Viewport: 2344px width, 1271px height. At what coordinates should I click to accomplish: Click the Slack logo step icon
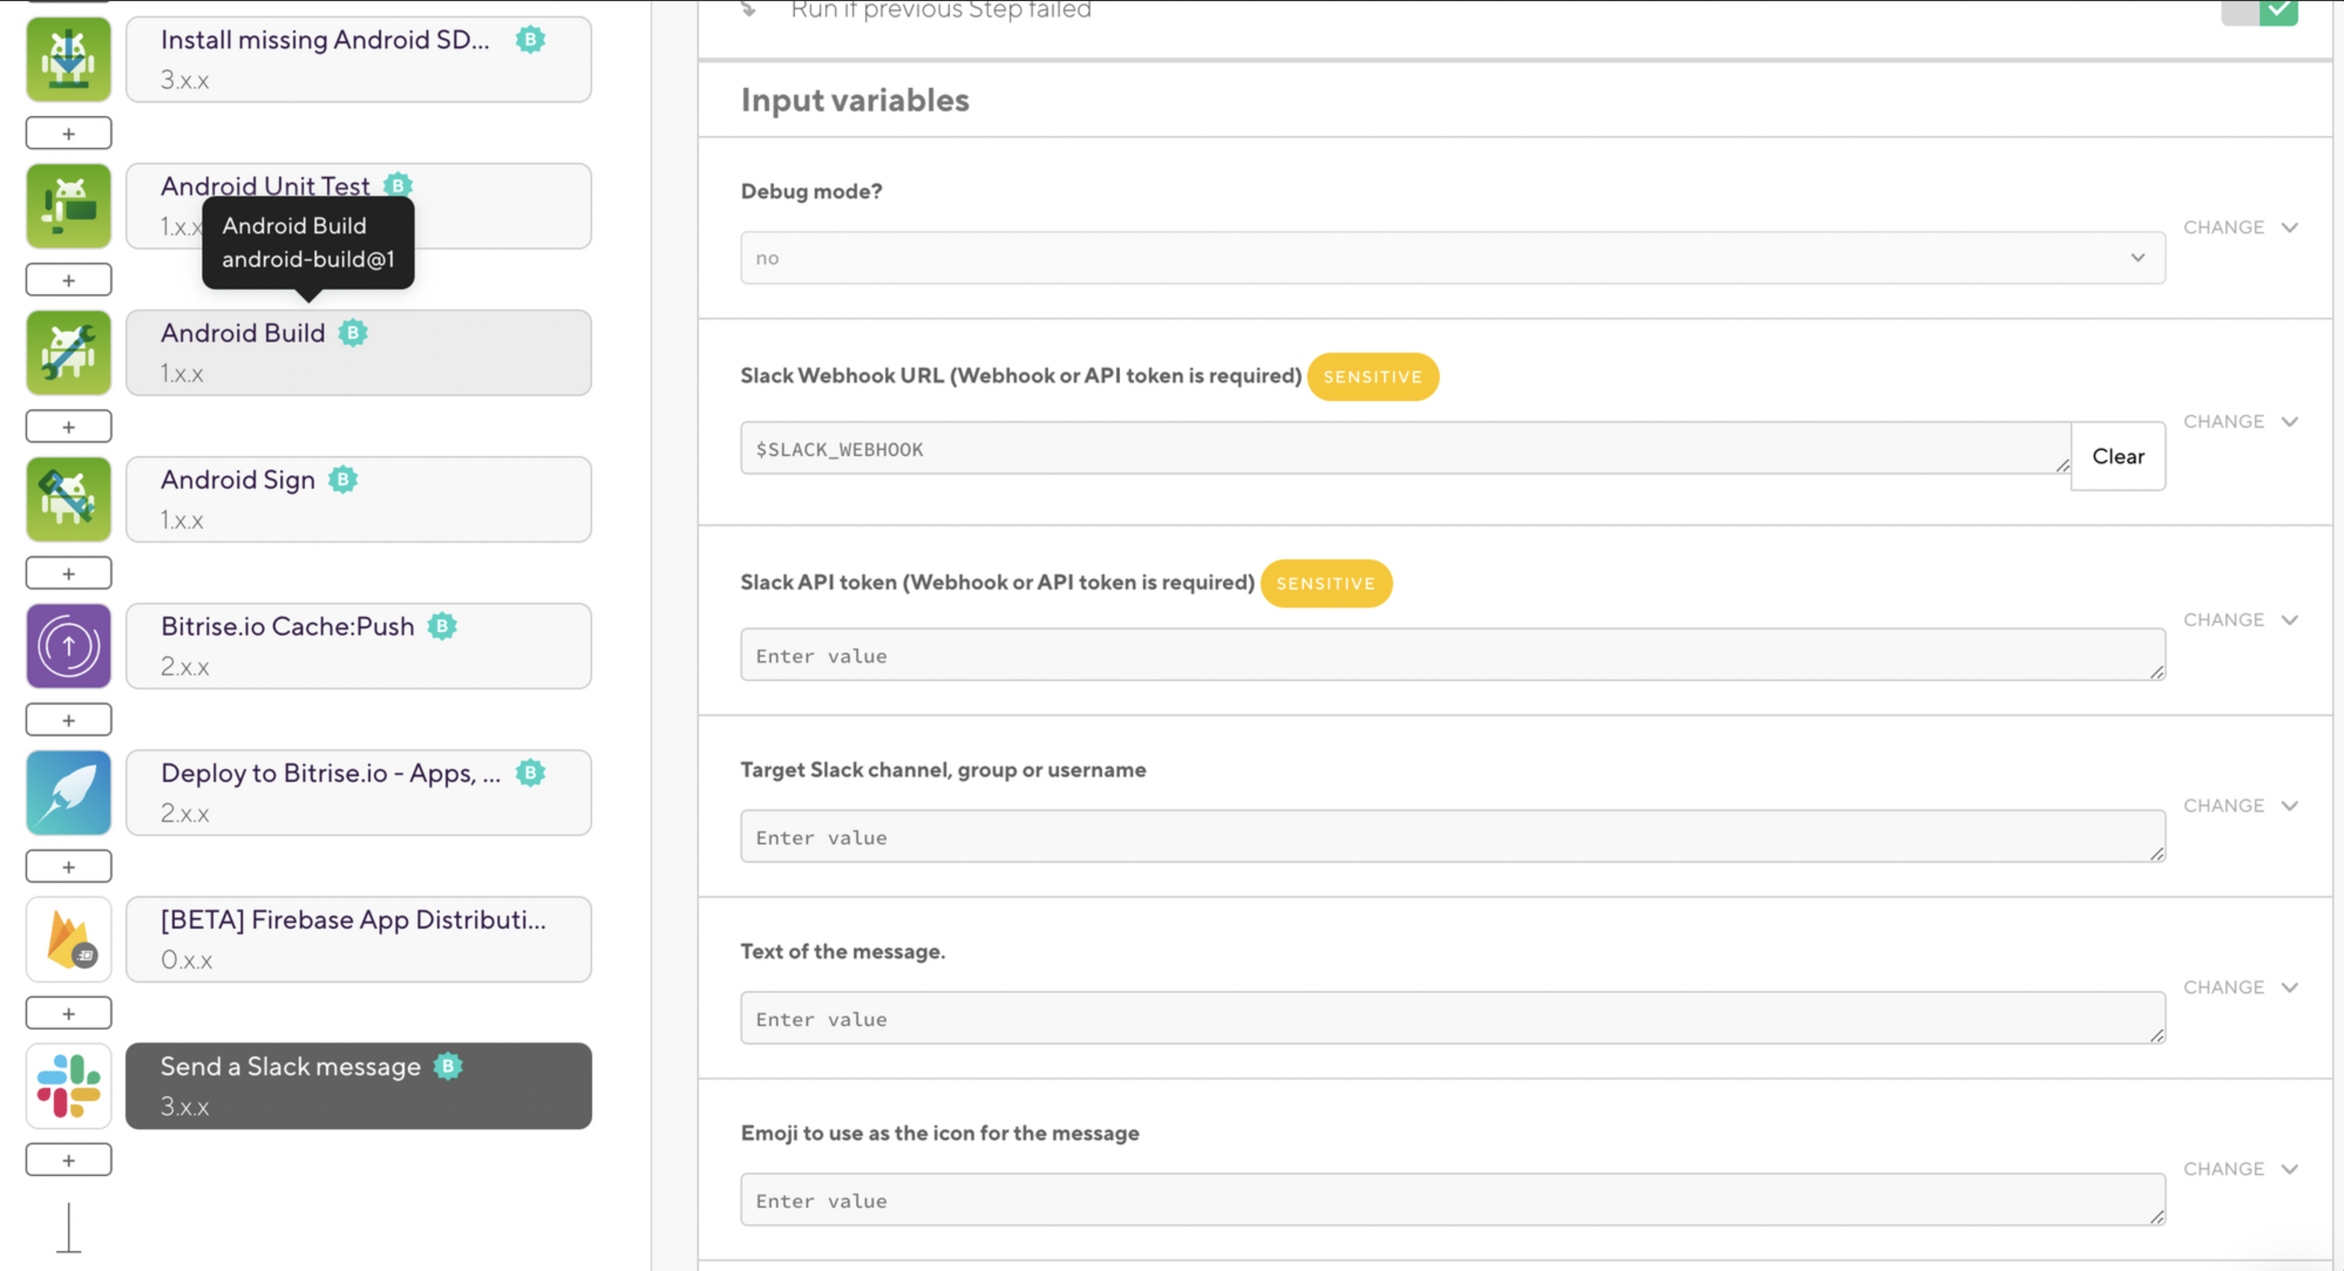(68, 1086)
